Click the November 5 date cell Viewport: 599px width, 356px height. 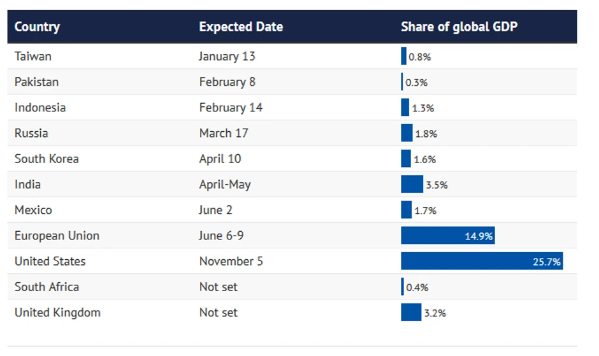click(231, 261)
